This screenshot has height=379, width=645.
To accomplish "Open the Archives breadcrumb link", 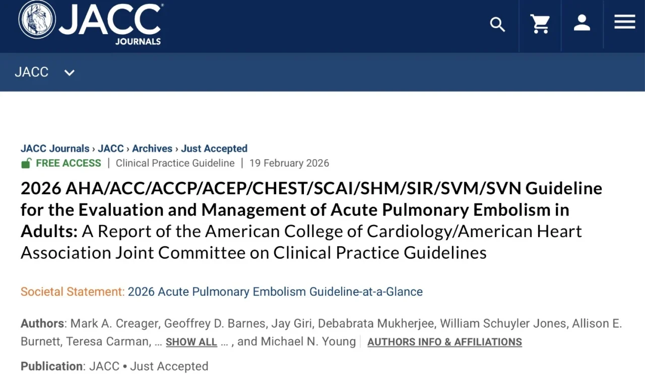I will pos(152,148).
